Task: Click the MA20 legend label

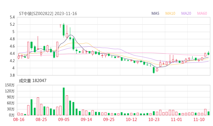Action: tap(186, 13)
